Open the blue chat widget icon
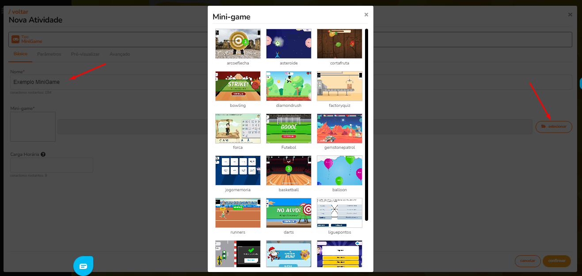Viewport: 582px width, 276px height. [x=84, y=266]
